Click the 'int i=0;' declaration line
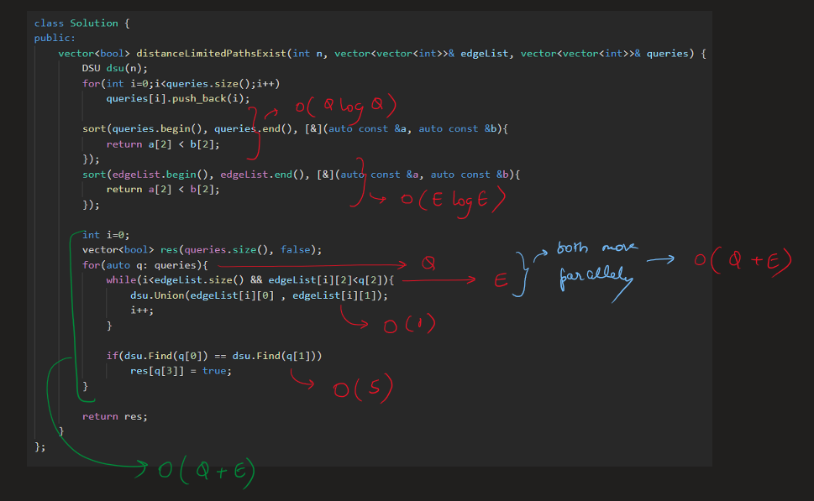814x501 pixels. pos(106,235)
